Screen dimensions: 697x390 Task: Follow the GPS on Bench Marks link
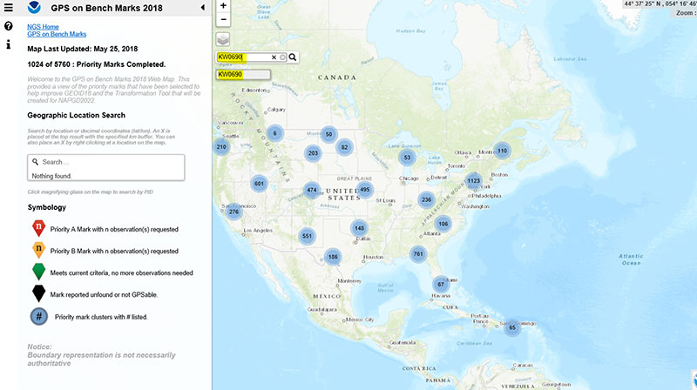[x=57, y=34]
